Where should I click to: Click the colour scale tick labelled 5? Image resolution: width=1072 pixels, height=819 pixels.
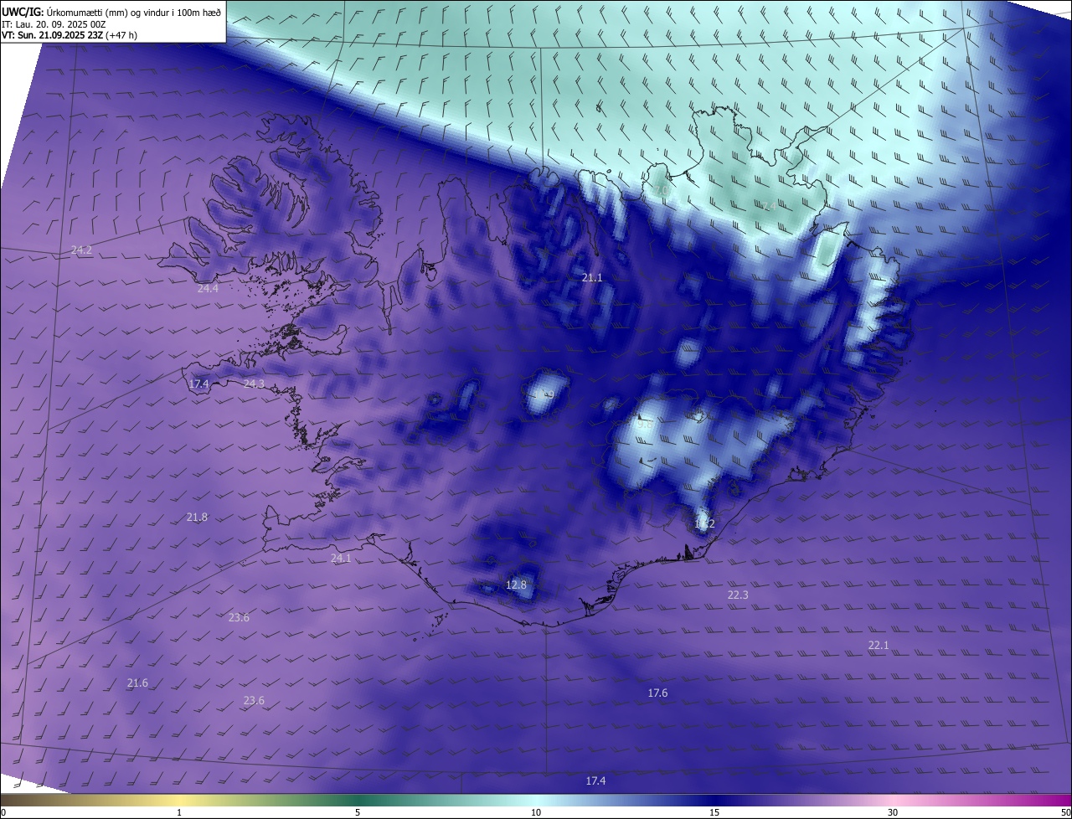(358, 812)
